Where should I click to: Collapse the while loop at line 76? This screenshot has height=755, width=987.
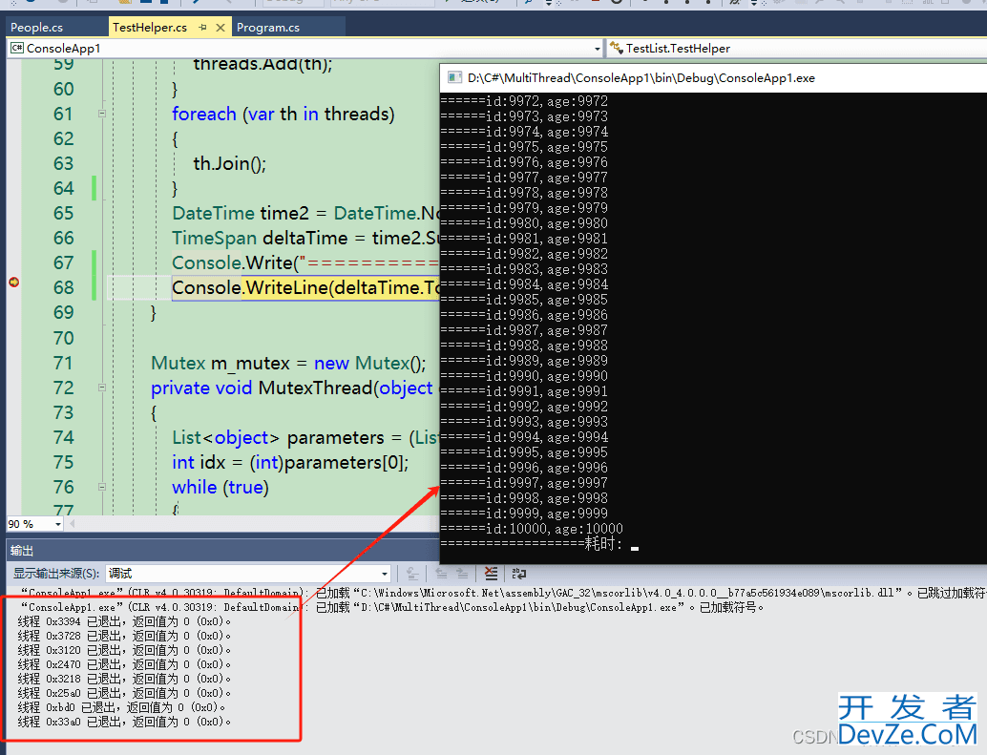coord(102,487)
